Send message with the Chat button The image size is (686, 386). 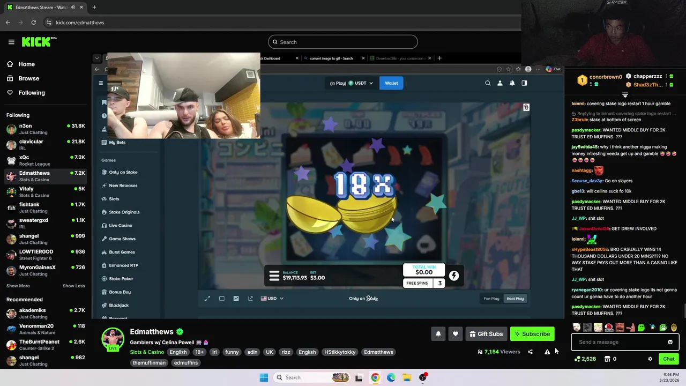(669, 359)
